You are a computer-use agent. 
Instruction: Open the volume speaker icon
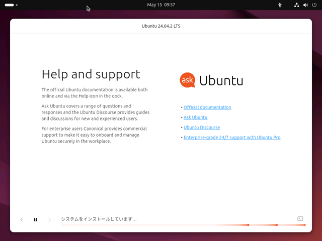click(305, 5)
